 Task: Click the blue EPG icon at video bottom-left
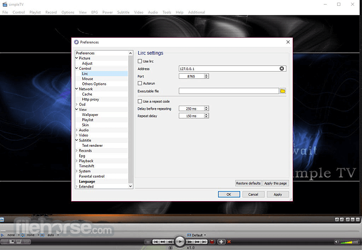click(2, 220)
